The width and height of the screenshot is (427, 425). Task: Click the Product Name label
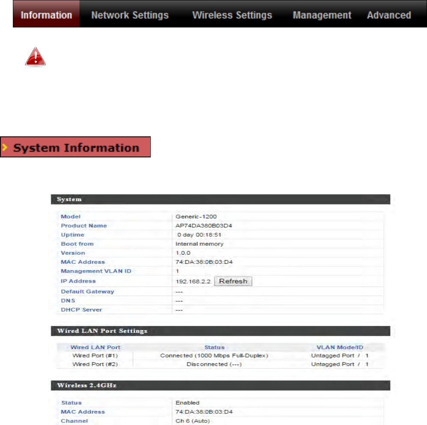click(84, 226)
